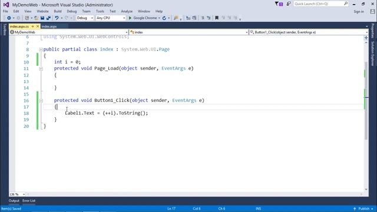Image resolution: width=377 pixels, height=212 pixels.
Task: Expand the Solution Explorer side panel
Action: 373,54
